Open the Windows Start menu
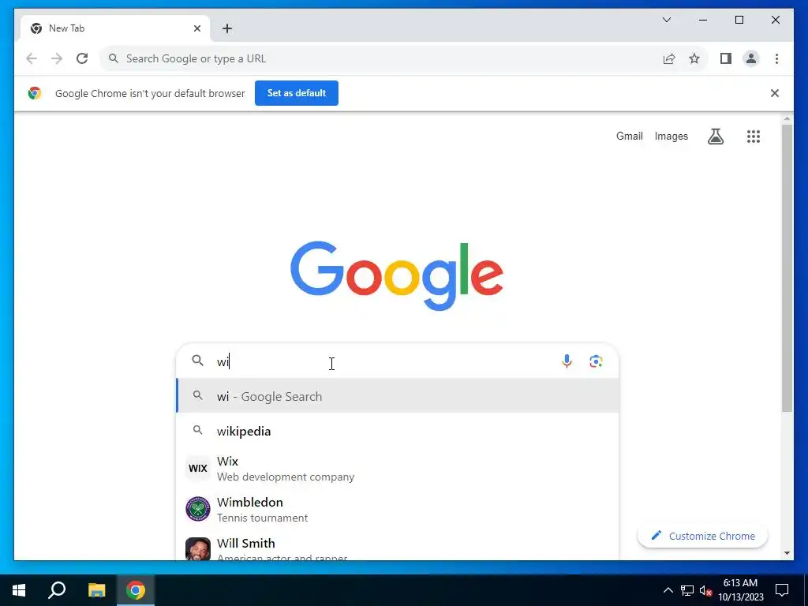The image size is (808, 606). [19, 590]
